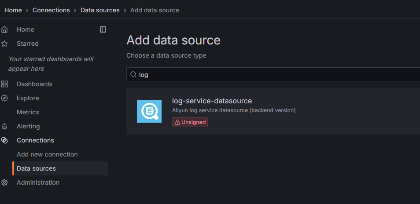
Task: Open Add new connection menu item
Action: (47, 154)
